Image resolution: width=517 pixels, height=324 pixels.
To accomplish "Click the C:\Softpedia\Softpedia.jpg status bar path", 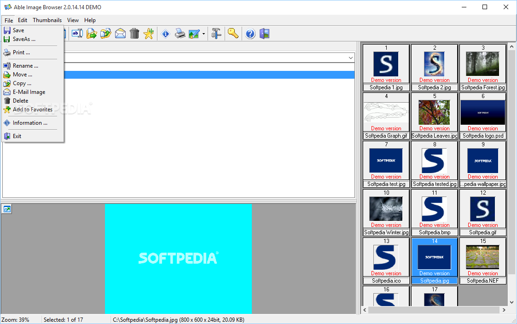I will (178, 320).
